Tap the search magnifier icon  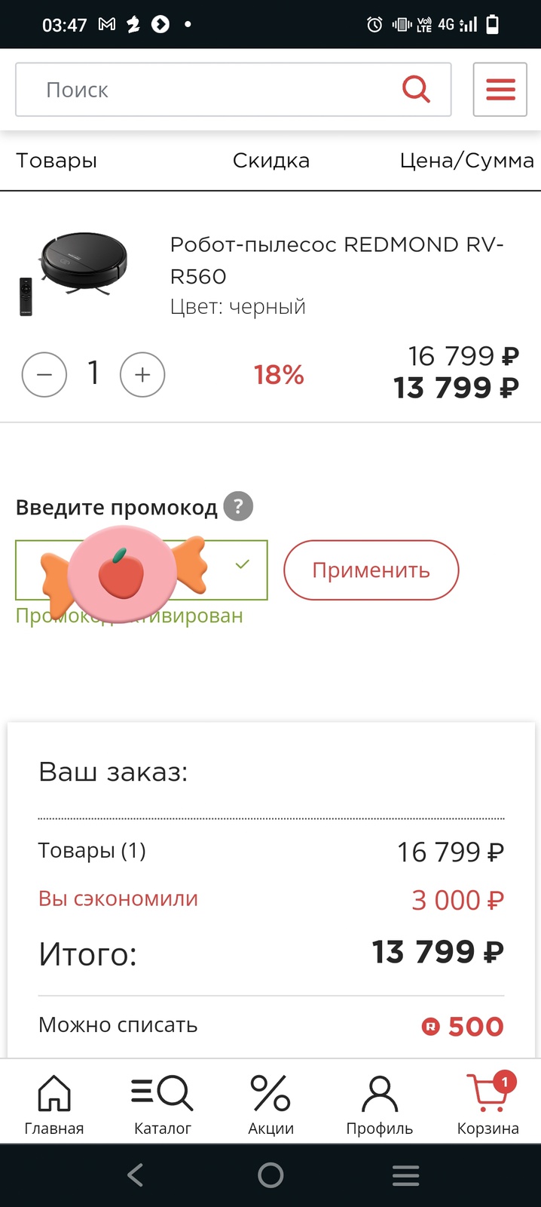coord(415,89)
